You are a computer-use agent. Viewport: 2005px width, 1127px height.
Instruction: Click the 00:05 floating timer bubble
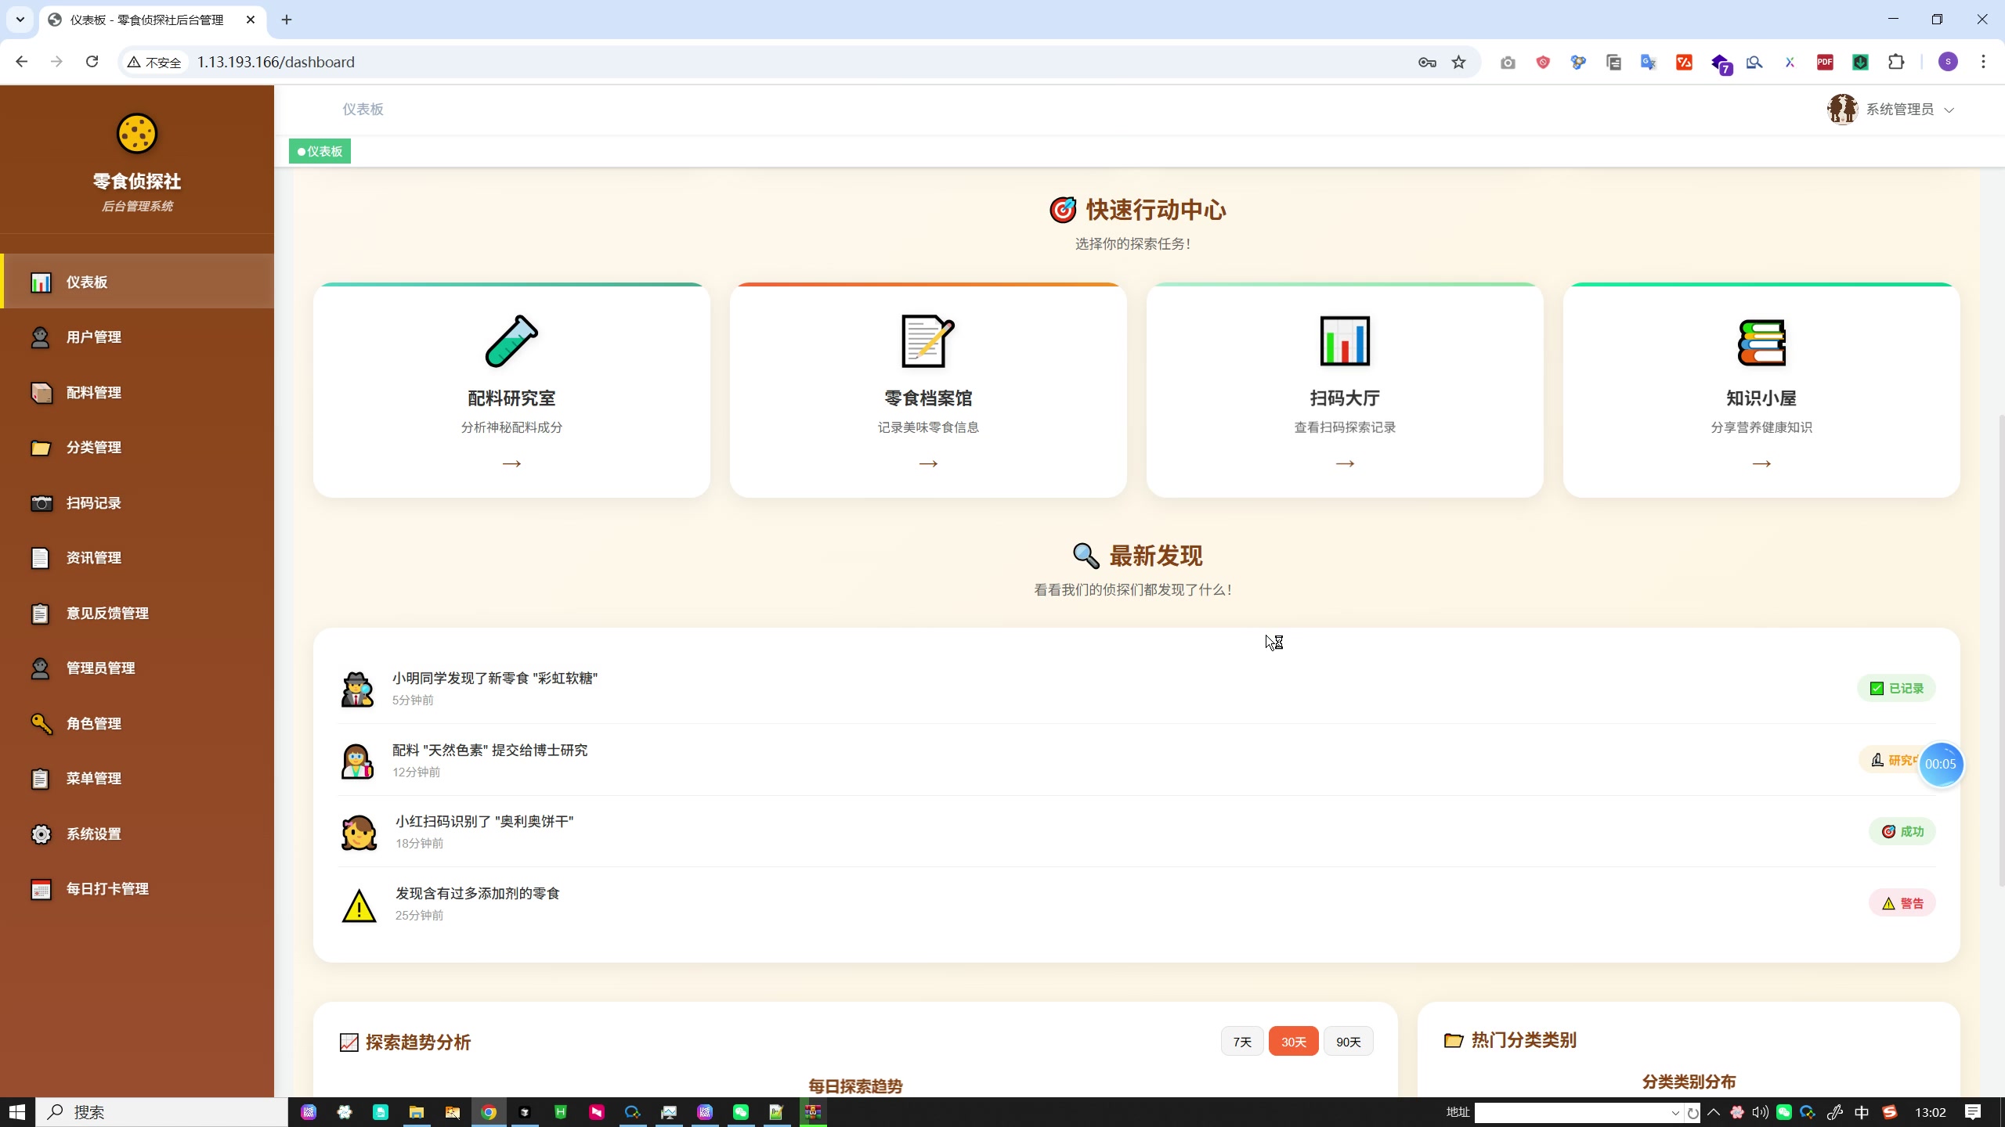pyautogui.click(x=1942, y=764)
